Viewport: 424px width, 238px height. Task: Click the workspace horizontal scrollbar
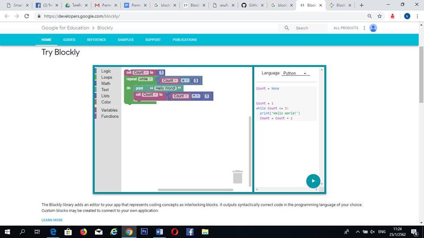tap(196, 190)
